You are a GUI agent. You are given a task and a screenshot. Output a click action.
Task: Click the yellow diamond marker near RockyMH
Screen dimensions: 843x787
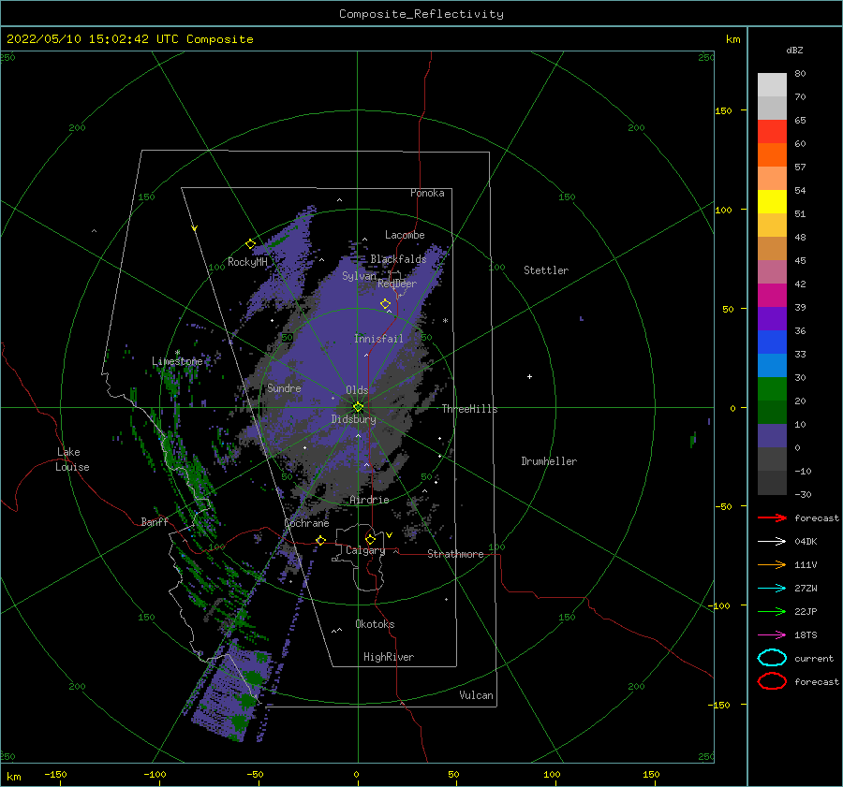250,244
